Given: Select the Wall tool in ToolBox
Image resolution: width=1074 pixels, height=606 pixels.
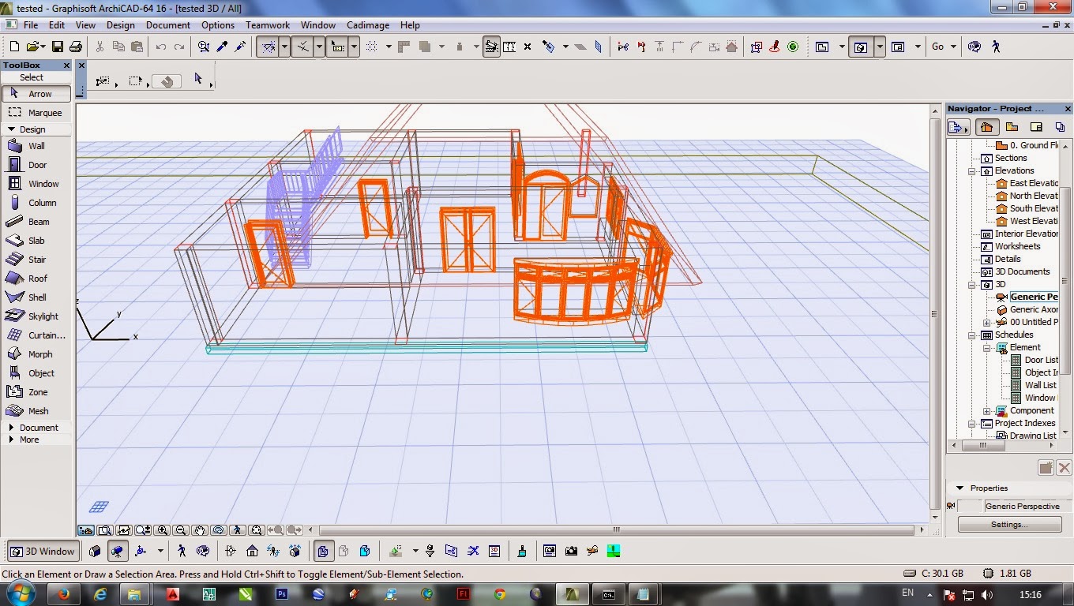Looking at the screenshot, I should 36,146.
